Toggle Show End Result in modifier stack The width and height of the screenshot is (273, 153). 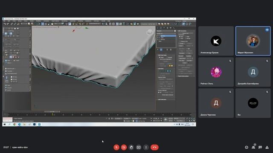[161, 50]
